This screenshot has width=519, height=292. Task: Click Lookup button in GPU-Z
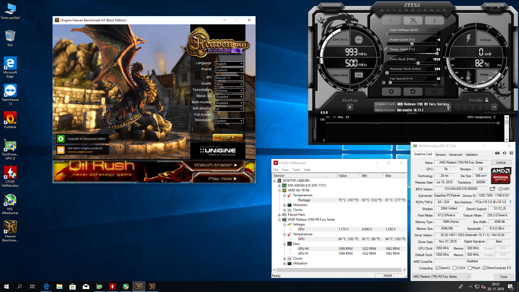click(x=501, y=162)
